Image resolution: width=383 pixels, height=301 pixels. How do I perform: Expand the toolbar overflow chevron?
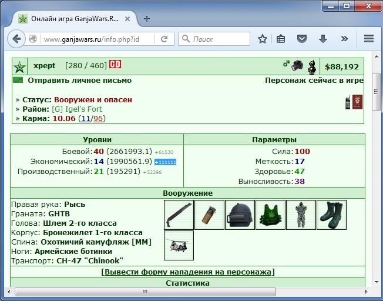pyautogui.click(x=344, y=39)
